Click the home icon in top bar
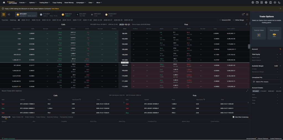This screenshot has height=140, width=283. (x=4, y=2)
